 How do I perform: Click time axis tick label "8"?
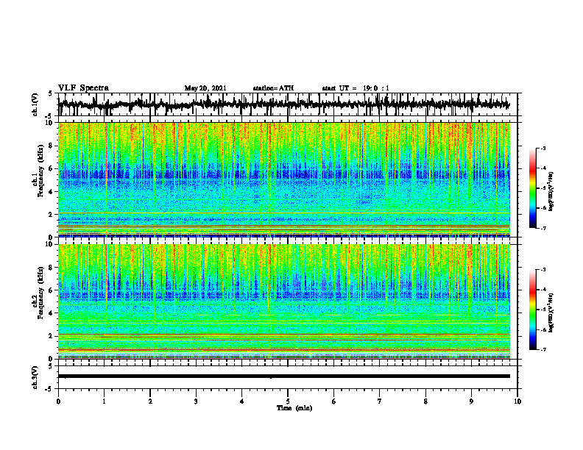tap(425, 401)
